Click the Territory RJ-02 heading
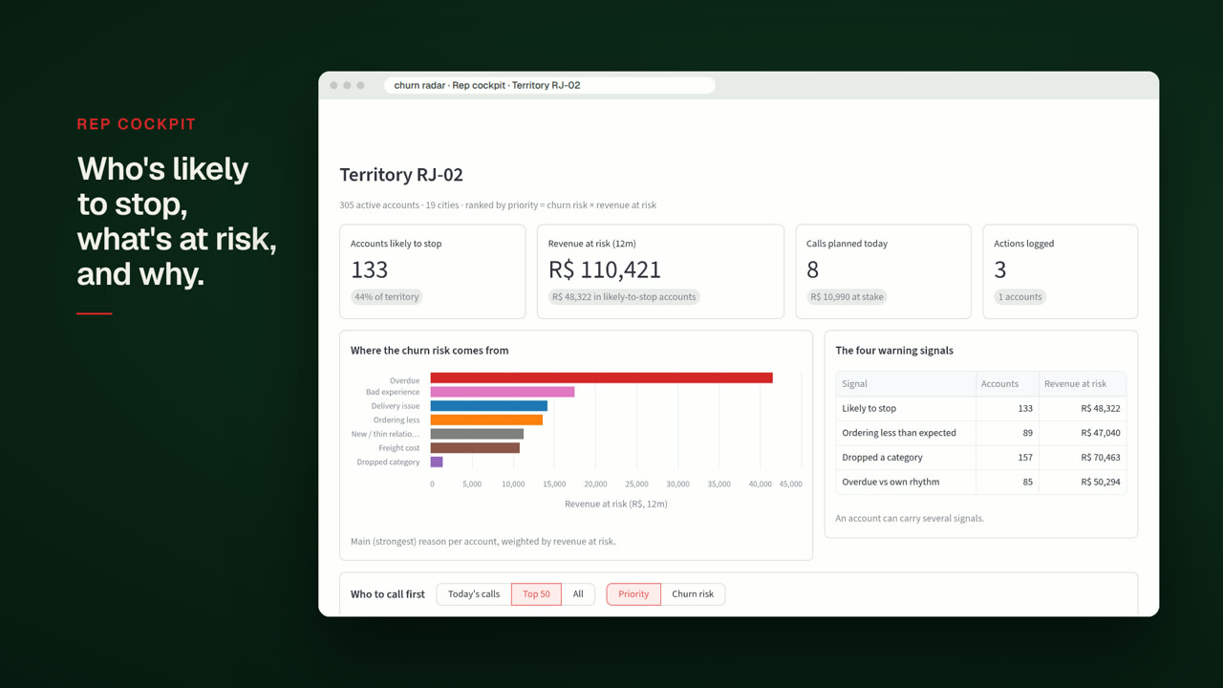1223x688 pixels. click(401, 175)
